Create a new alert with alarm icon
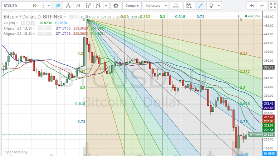This screenshot has height=156, width=278. click(189, 6)
